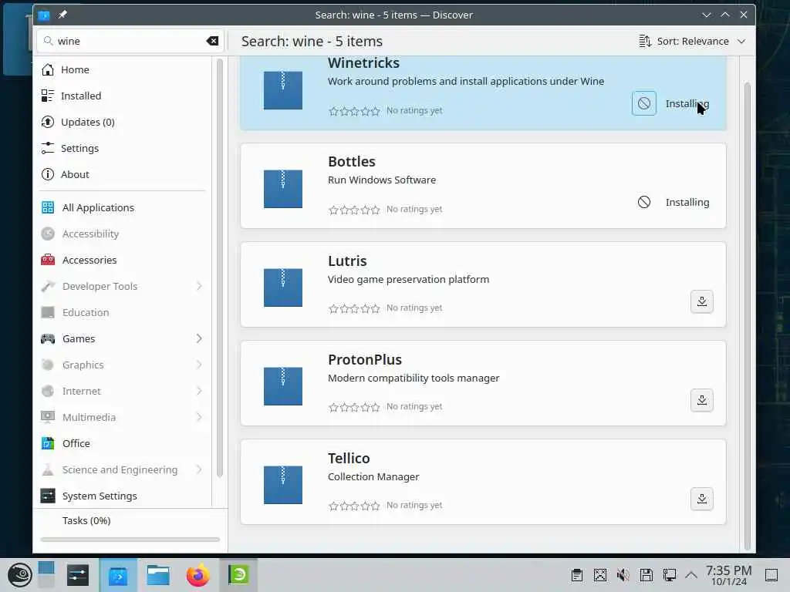790x592 pixels.
Task: Open the volume muted tray icon
Action: click(x=623, y=575)
